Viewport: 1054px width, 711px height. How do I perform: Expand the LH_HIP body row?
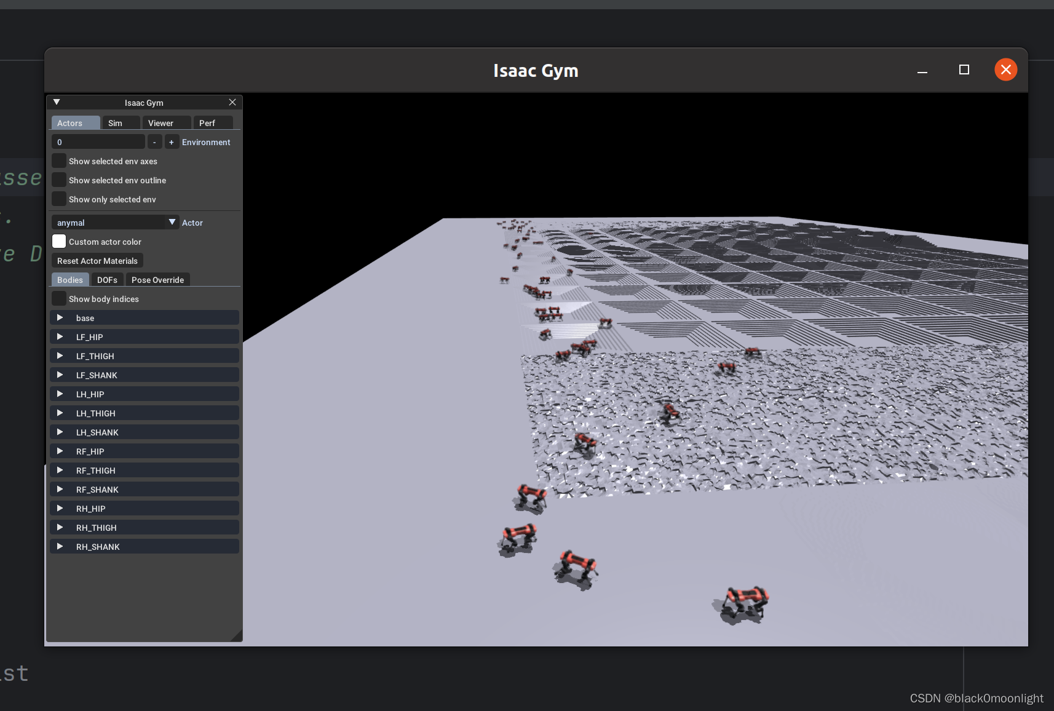(145, 394)
